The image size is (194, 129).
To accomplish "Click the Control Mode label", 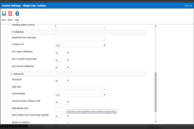I will coord(19,94).
